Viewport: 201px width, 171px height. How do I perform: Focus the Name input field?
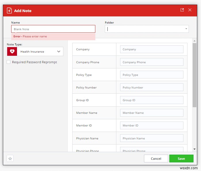tap(53, 29)
